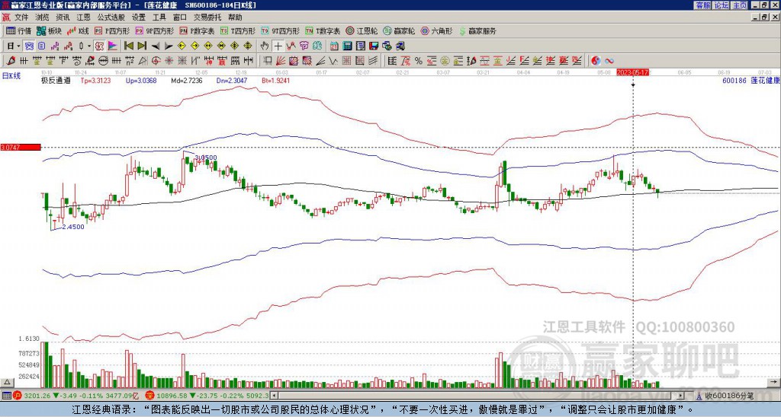Open the 9T四方形 tool
The image size is (781, 417).
[x=280, y=30]
